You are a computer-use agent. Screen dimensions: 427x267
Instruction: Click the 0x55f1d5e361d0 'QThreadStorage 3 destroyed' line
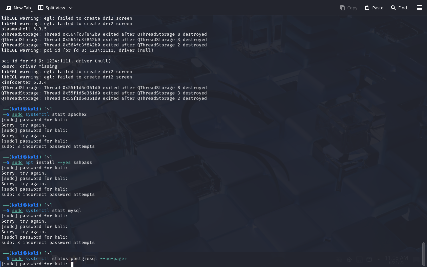coord(104,93)
